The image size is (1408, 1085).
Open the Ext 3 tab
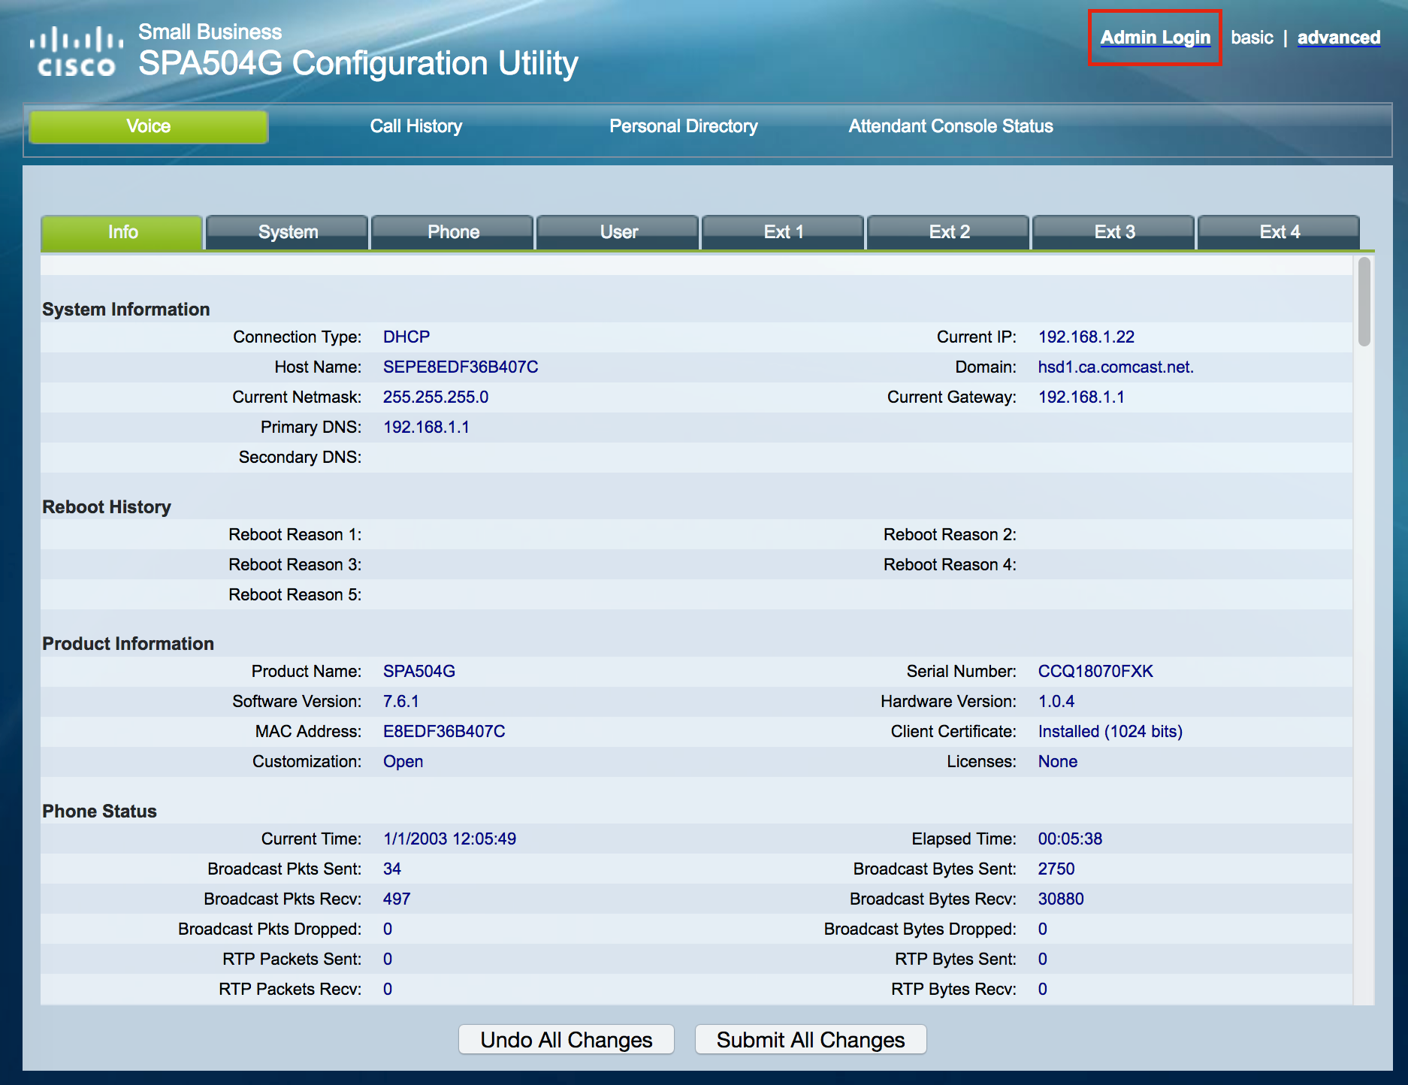(1114, 232)
